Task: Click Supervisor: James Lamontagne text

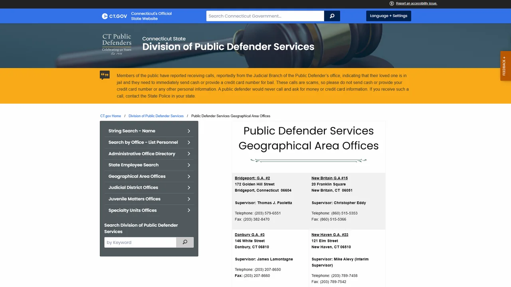Action: click(264, 259)
